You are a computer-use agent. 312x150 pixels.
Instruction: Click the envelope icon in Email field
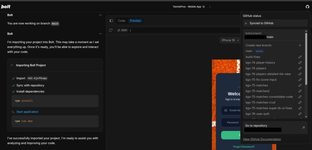226,110
